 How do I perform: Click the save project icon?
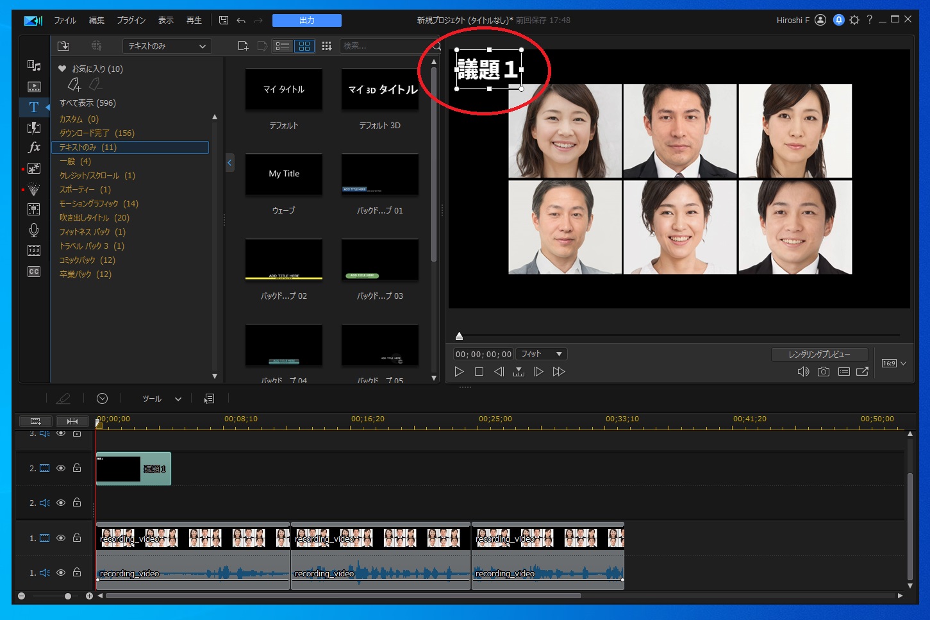[x=224, y=21]
